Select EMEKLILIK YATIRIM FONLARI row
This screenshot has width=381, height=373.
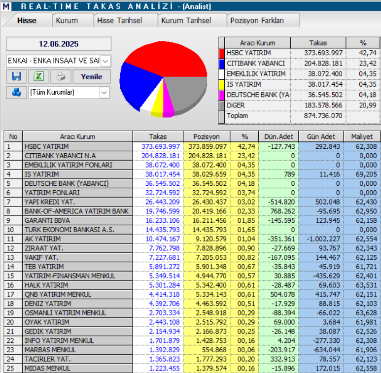(x=192, y=165)
